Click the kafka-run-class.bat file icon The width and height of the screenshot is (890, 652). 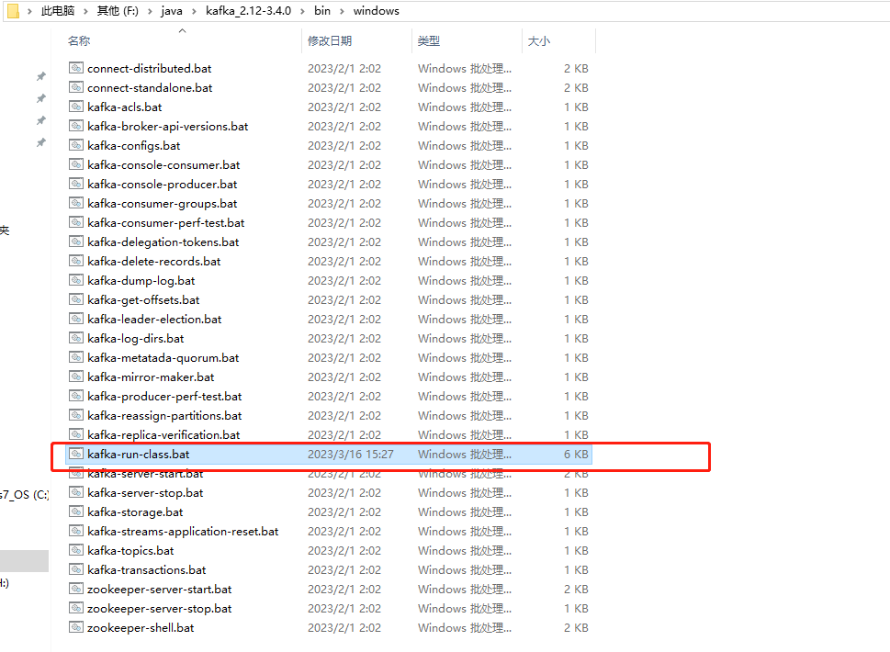pyautogui.click(x=76, y=454)
